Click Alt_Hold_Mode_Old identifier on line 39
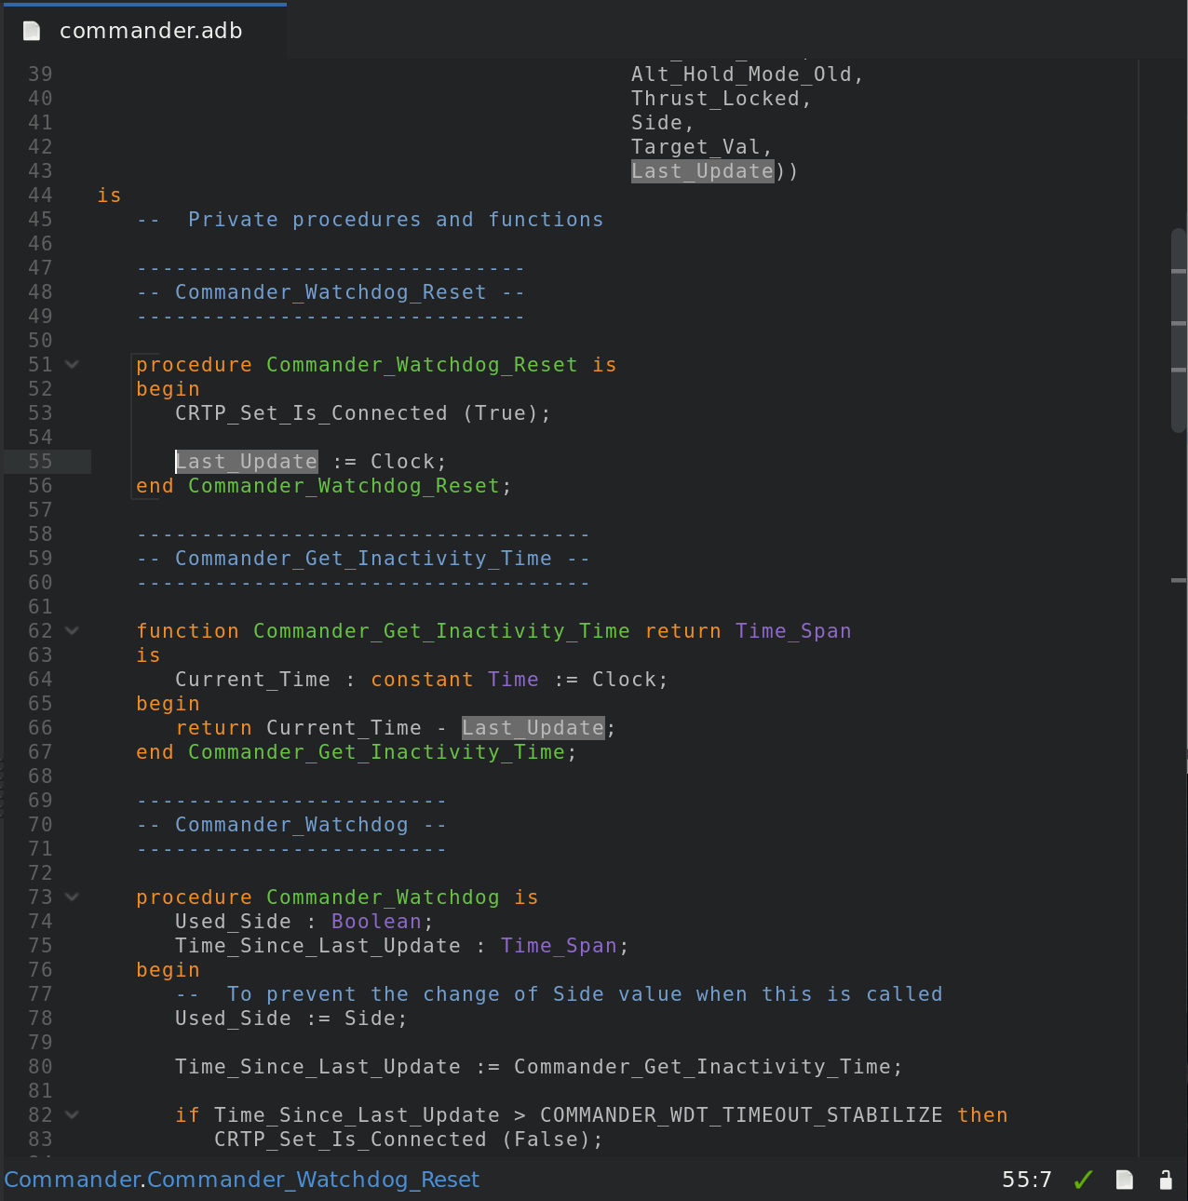This screenshot has height=1201, width=1188. tap(741, 74)
